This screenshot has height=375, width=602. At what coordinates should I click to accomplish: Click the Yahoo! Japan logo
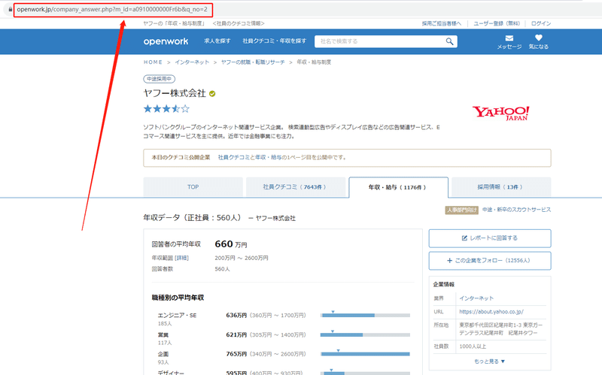[500, 113]
